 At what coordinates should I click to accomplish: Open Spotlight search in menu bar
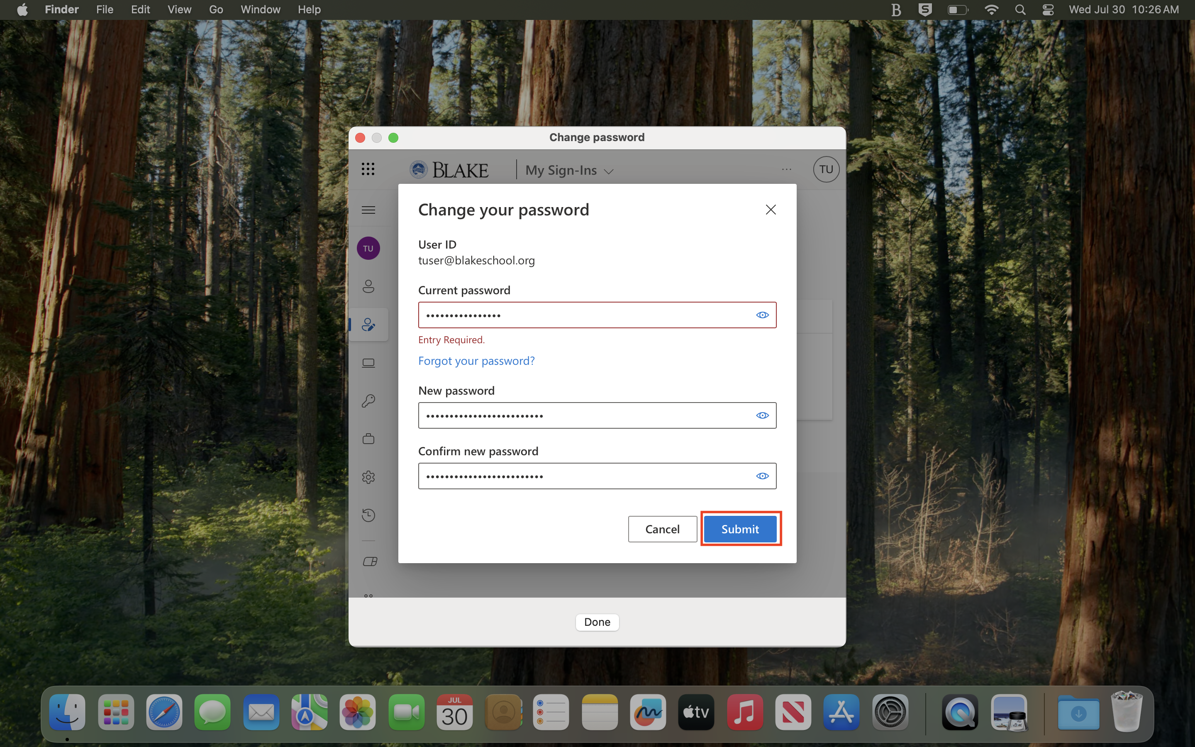[1020, 10]
